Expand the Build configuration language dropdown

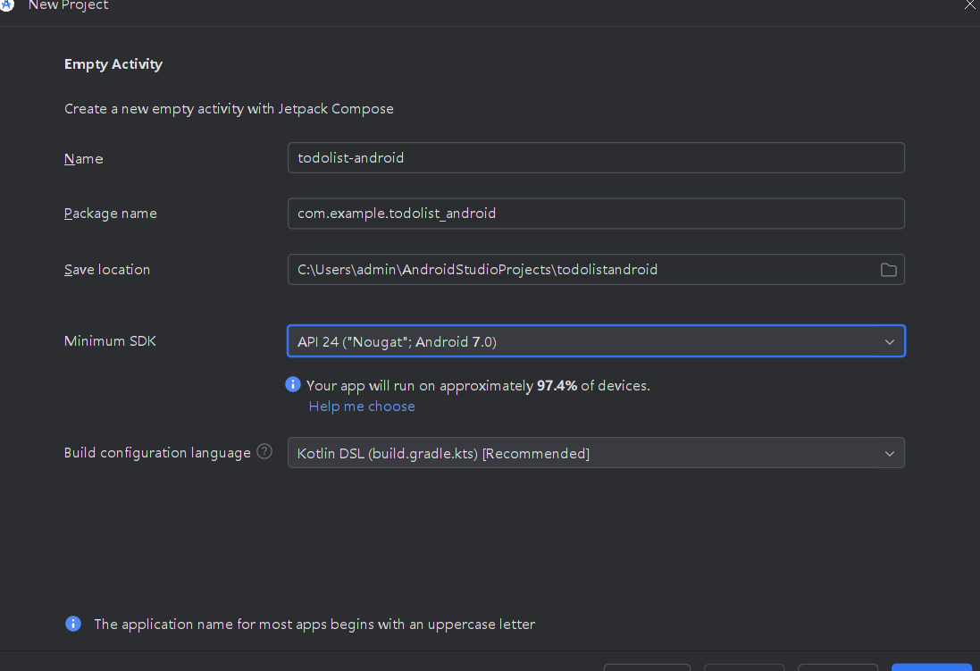pos(596,453)
